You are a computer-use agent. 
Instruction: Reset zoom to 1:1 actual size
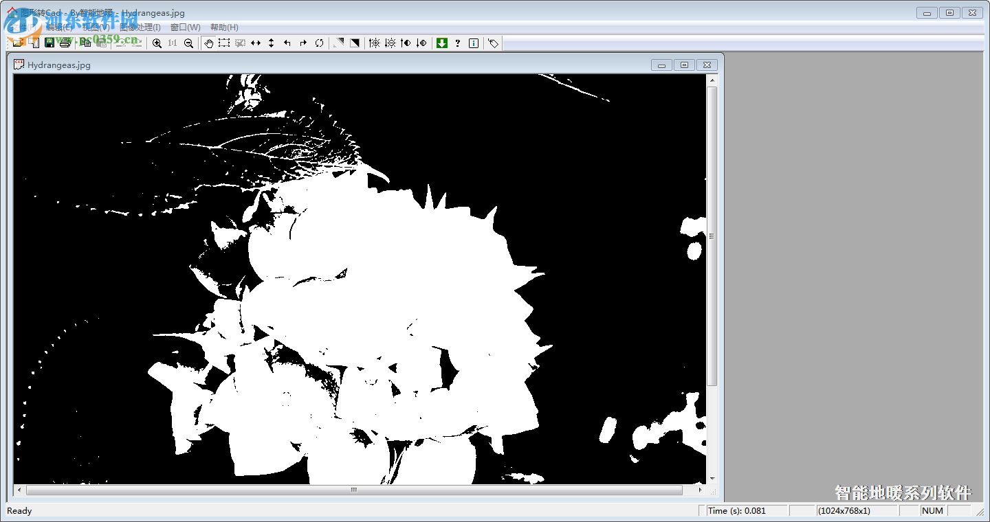pos(173,43)
